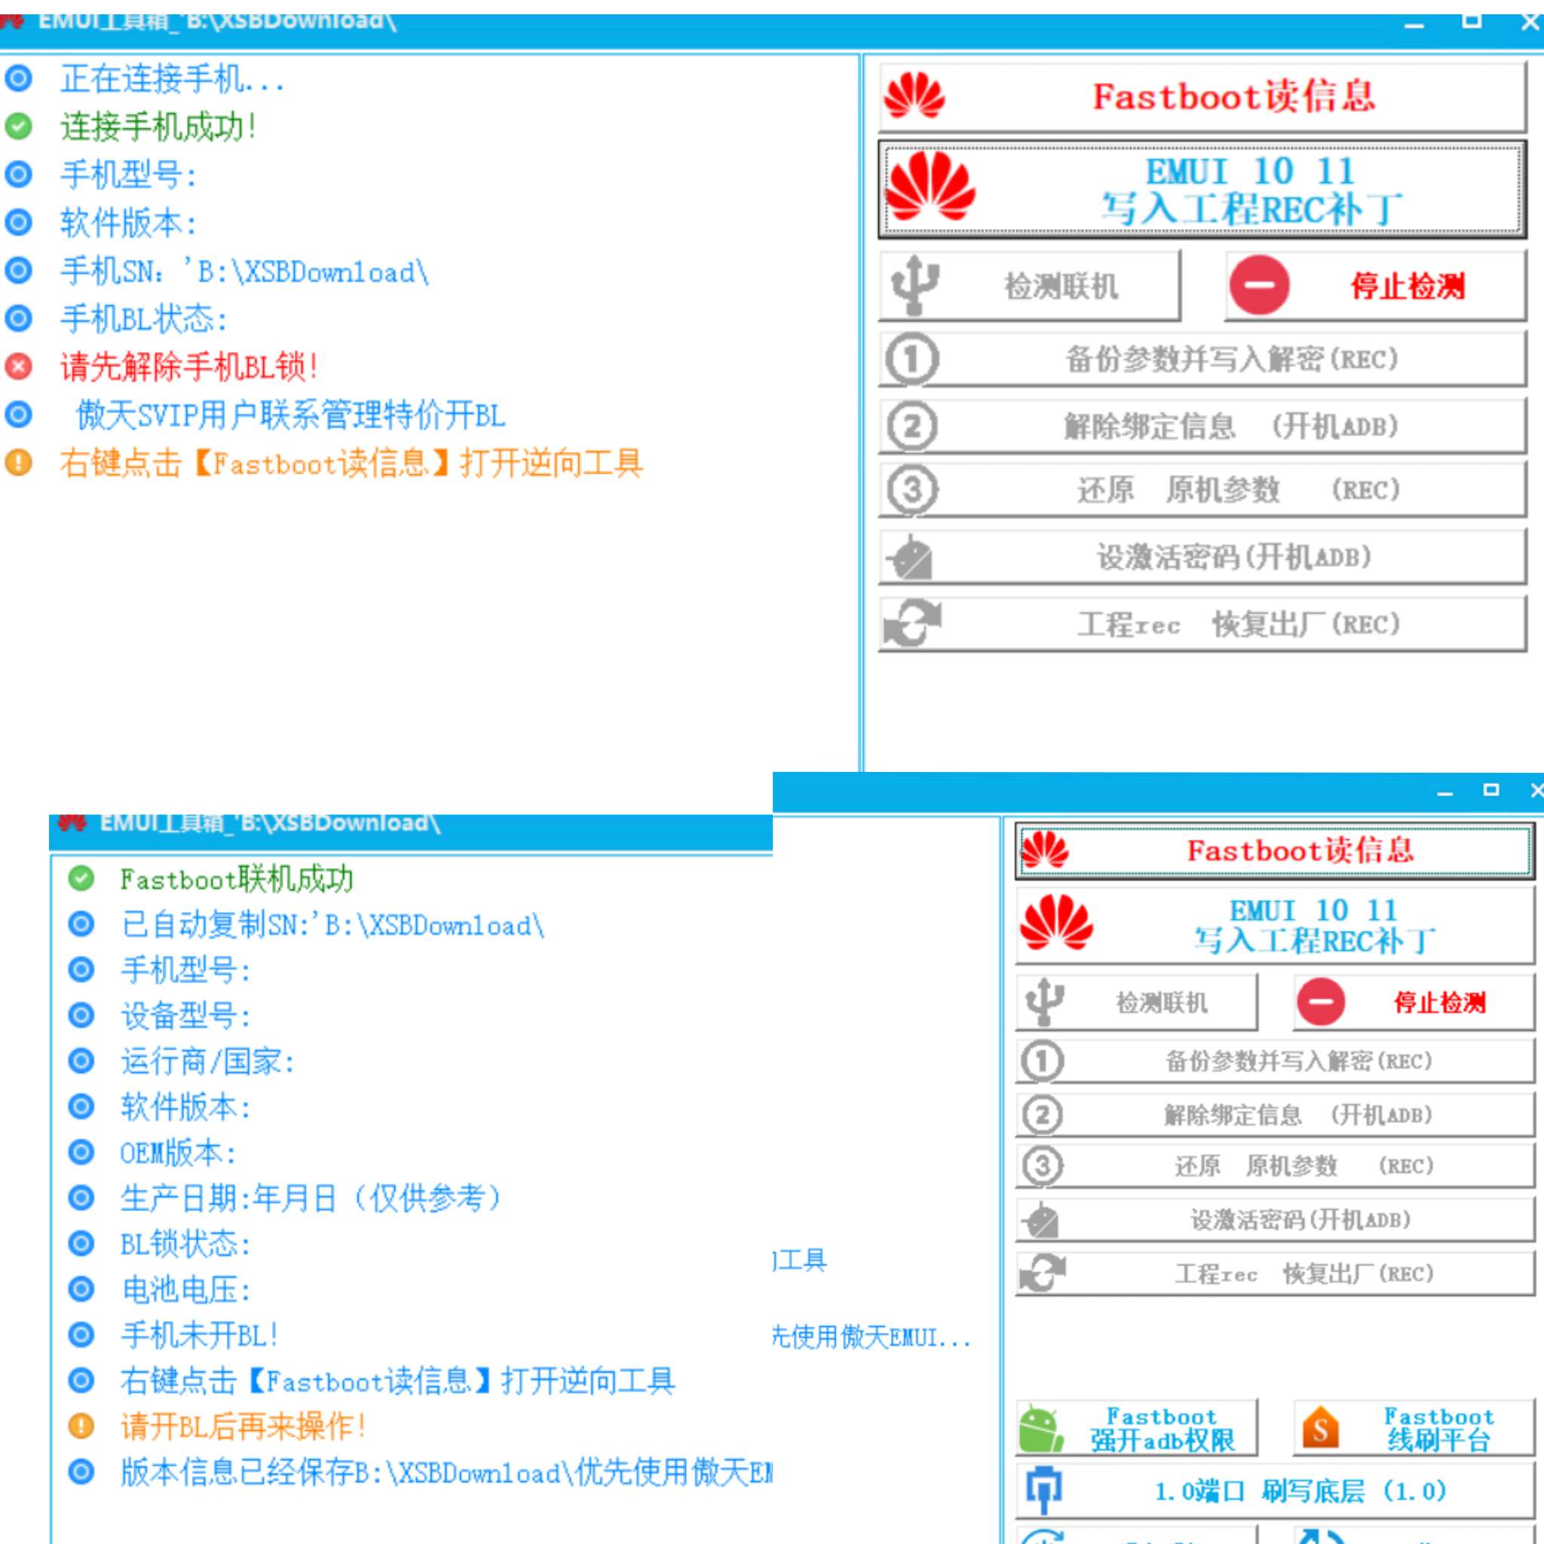Image resolution: width=1544 pixels, height=1544 pixels.
Task: Click circled 1 icon in top window
Action: 912,360
